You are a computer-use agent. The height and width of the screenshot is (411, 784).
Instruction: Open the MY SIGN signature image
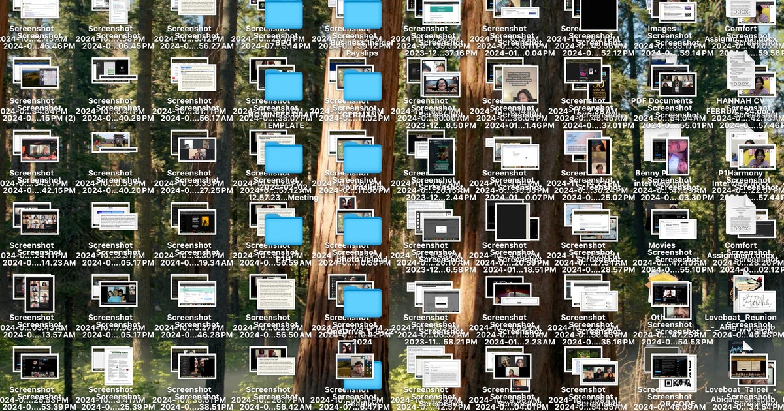click(x=757, y=300)
